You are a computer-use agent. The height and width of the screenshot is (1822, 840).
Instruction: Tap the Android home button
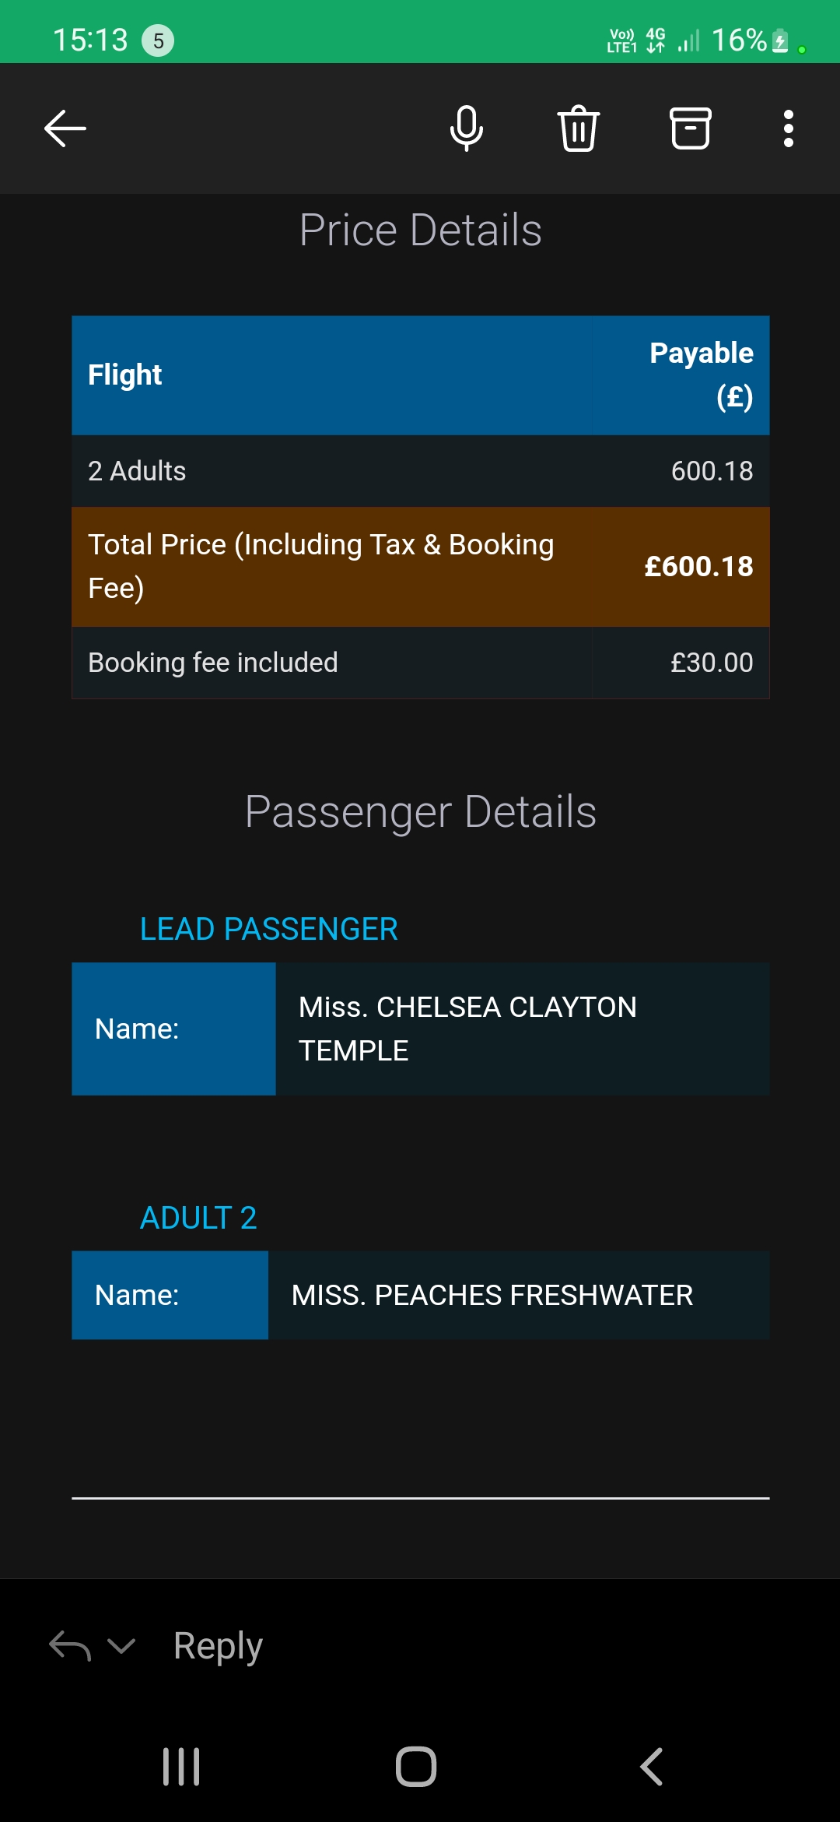[416, 1767]
